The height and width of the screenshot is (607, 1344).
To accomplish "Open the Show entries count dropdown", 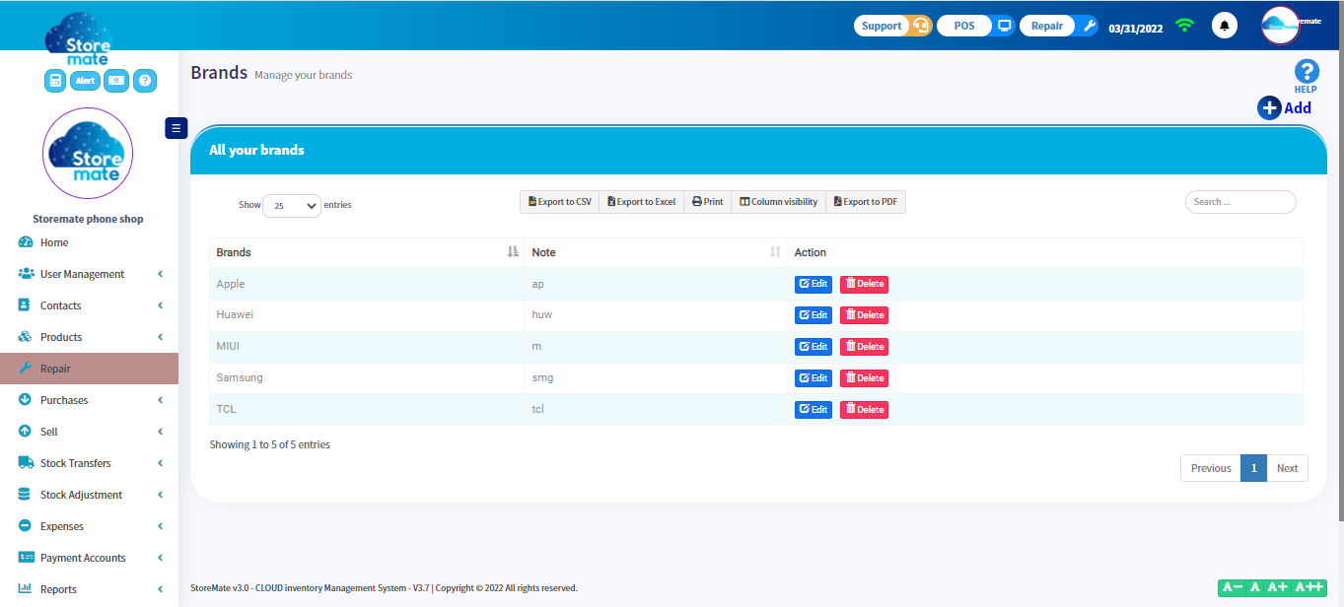I will tap(292, 206).
